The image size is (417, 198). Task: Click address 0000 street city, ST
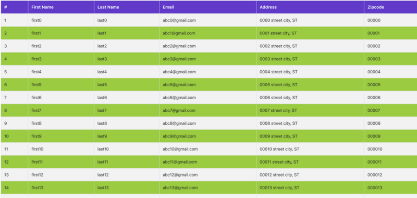pyautogui.click(x=278, y=20)
